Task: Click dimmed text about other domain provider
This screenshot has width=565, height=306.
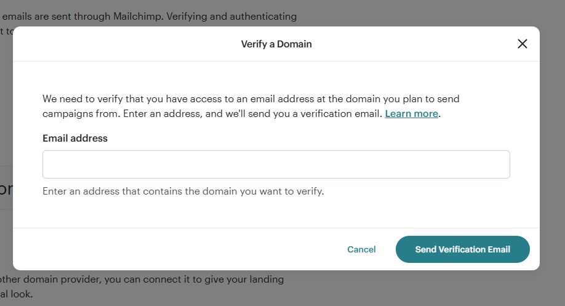Action: coord(142,280)
